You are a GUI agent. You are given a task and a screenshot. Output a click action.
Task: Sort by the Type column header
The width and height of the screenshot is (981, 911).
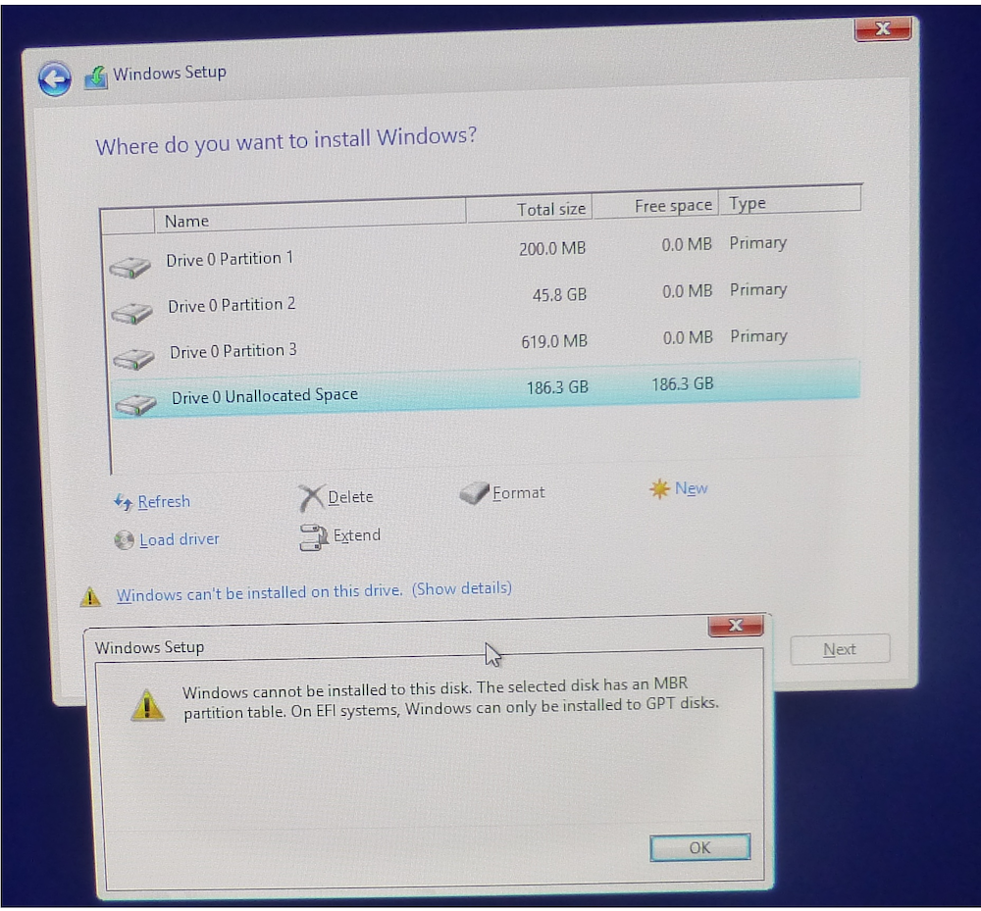pos(790,201)
